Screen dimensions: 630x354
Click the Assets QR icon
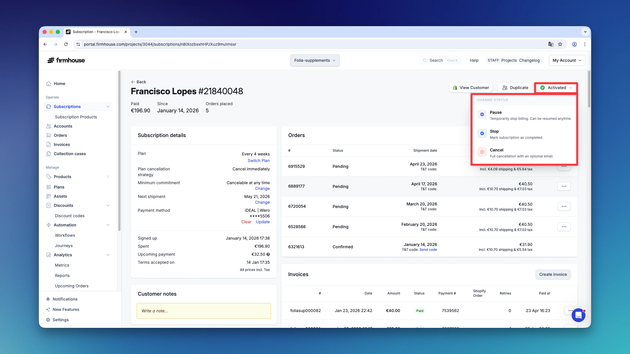click(x=49, y=196)
